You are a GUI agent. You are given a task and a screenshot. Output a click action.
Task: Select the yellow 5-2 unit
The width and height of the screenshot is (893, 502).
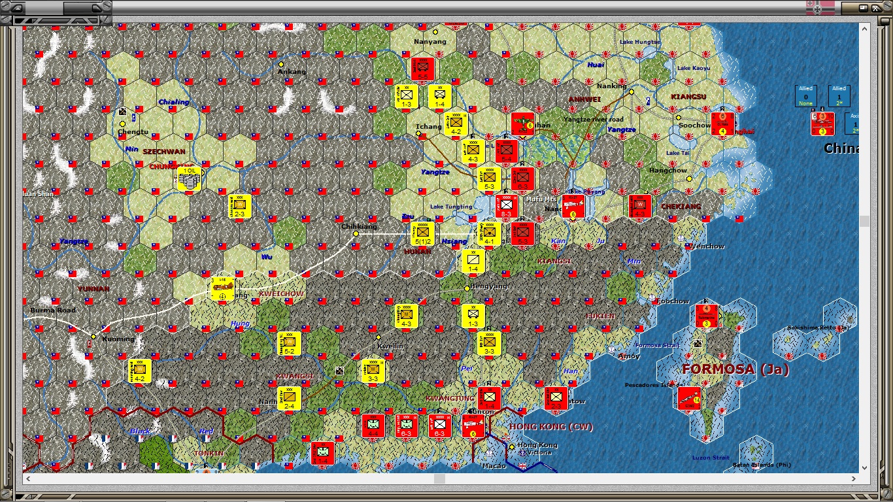(290, 343)
